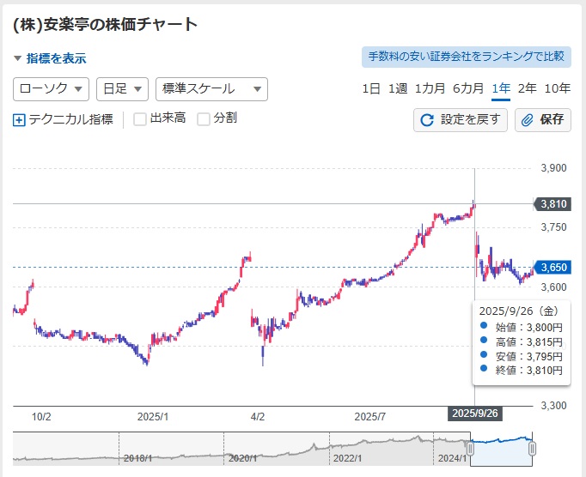Image resolution: width=586 pixels, height=477 pixels.
Task: Open the 日足 interval dropdown
Action: pos(122,89)
